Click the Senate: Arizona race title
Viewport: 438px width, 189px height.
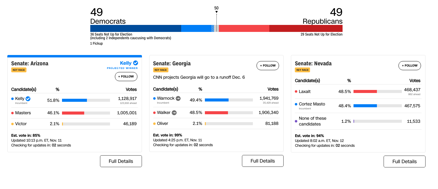30,64
